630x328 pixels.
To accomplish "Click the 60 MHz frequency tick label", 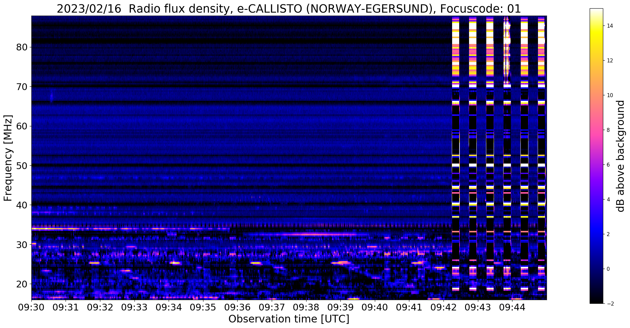I will click(x=22, y=126).
